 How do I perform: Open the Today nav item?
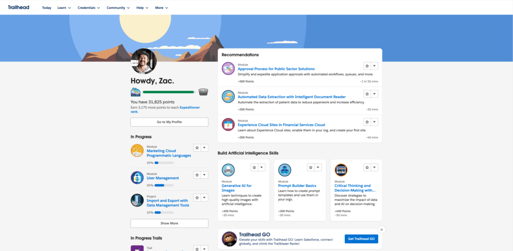[47, 8]
